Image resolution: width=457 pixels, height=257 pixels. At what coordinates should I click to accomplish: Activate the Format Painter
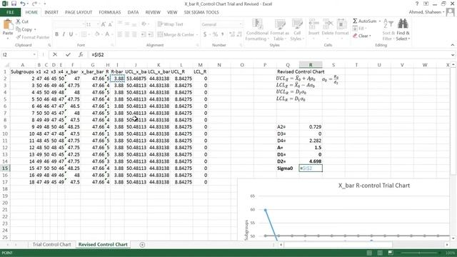click(32, 37)
